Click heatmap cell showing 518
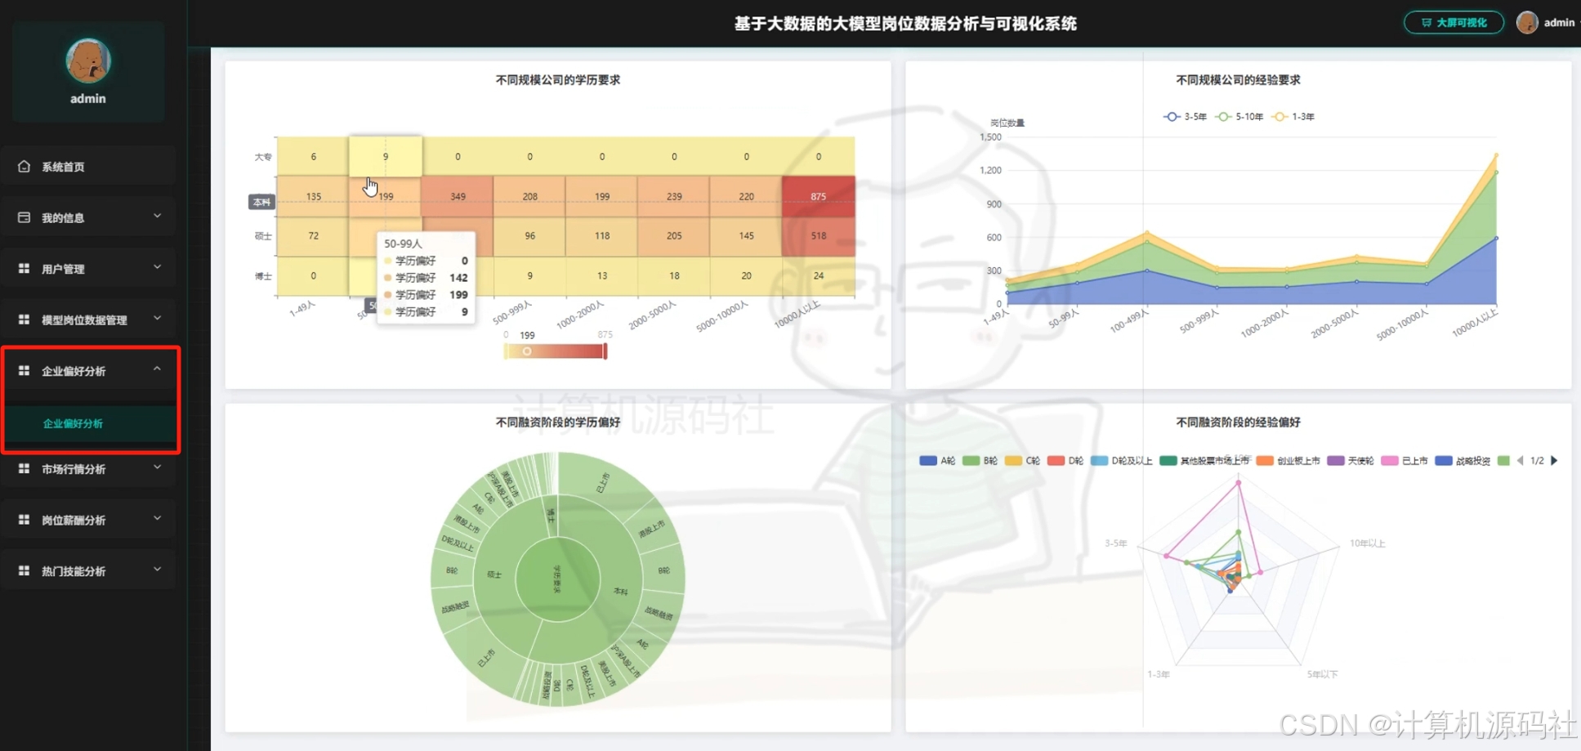This screenshot has height=751, width=1581. (x=819, y=235)
